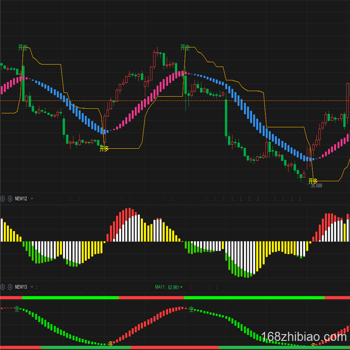Viewport: 350px width, 350px height.
Task: Click the orange dashed horizontal price line
Action: [136, 100]
